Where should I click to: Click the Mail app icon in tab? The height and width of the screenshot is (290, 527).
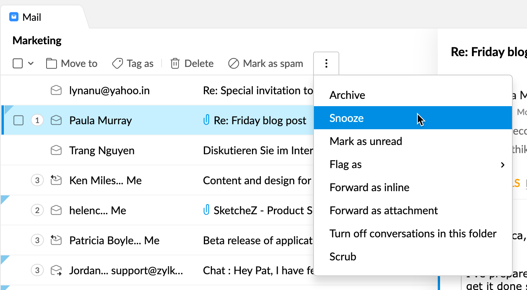[14, 17]
